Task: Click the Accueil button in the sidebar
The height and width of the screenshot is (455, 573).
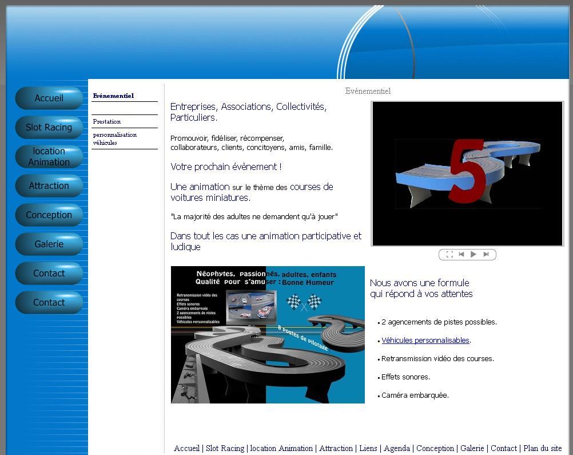Action: click(x=49, y=98)
